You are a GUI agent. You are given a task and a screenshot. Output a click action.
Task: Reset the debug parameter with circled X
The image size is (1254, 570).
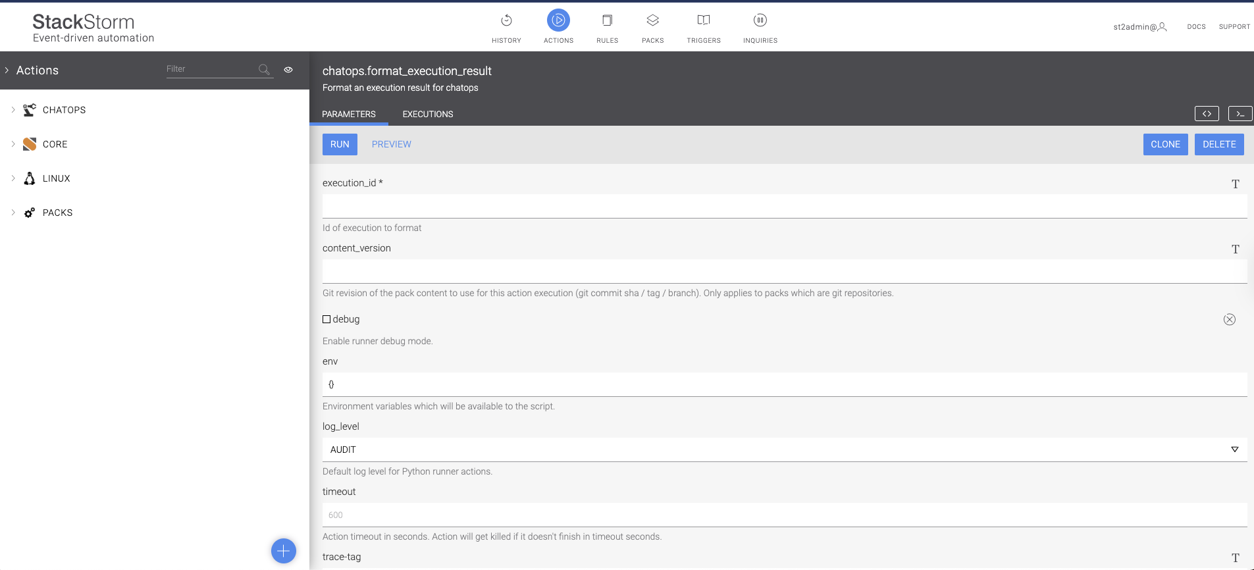tap(1230, 319)
